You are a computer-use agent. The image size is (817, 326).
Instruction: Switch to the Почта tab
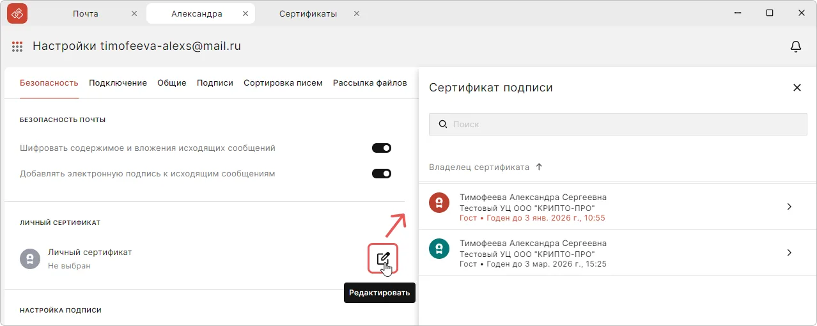pos(86,13)
